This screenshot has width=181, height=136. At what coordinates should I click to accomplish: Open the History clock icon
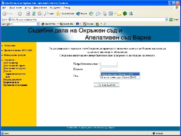click(91, 14)
